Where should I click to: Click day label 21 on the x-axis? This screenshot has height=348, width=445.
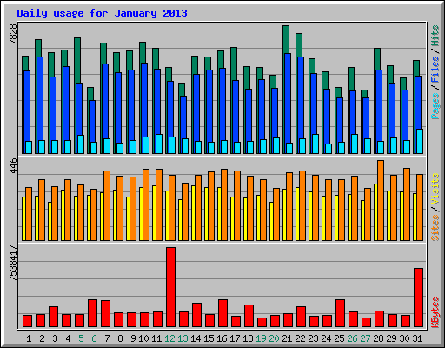[287, 338]
